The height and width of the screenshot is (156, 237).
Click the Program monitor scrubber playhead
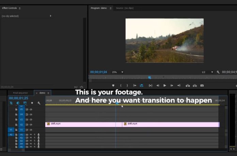coord(149,78)
